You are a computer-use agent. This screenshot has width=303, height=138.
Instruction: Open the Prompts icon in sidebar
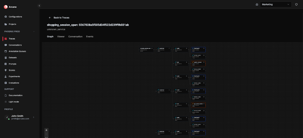pos(6,64)
